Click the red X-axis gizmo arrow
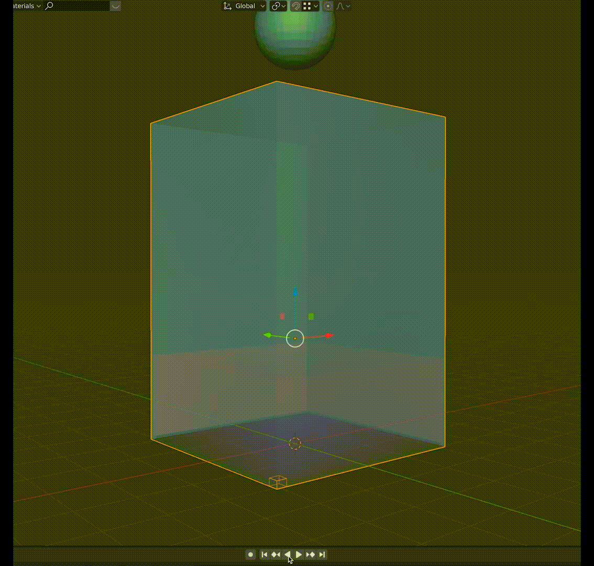The height and width of the screenshot is (566, 594). click(x=327, y=335)
